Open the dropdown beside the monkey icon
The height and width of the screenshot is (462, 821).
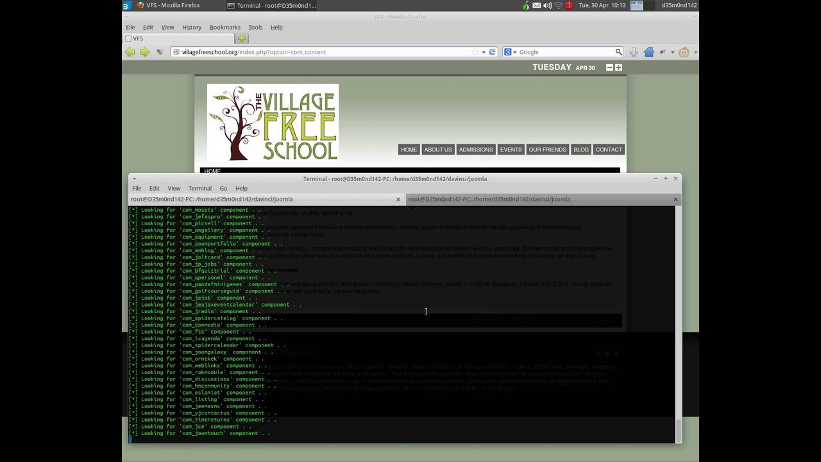pyautogui.click(x=695, y=52)
